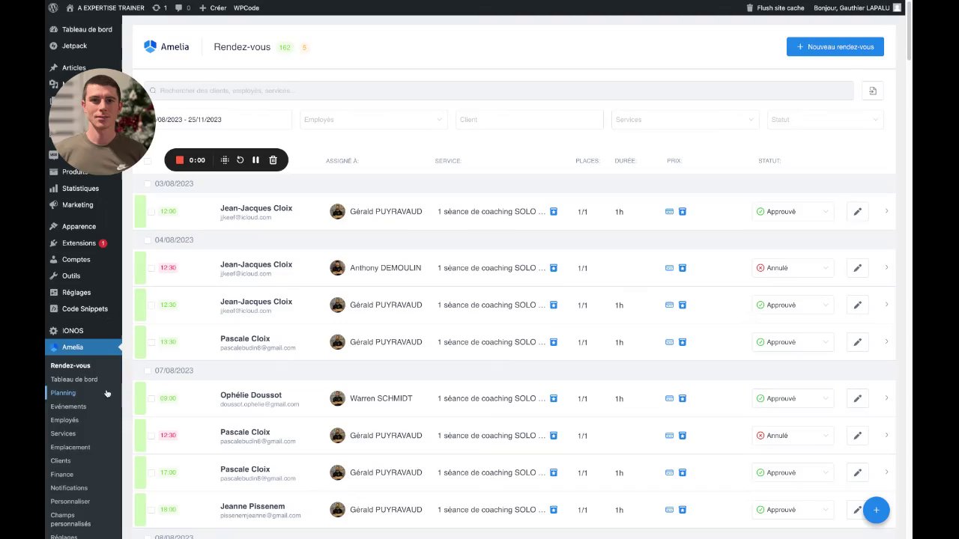
Task: Toggle the 03/08/2023 date group checkbox
Action: (x=148, y=183)
